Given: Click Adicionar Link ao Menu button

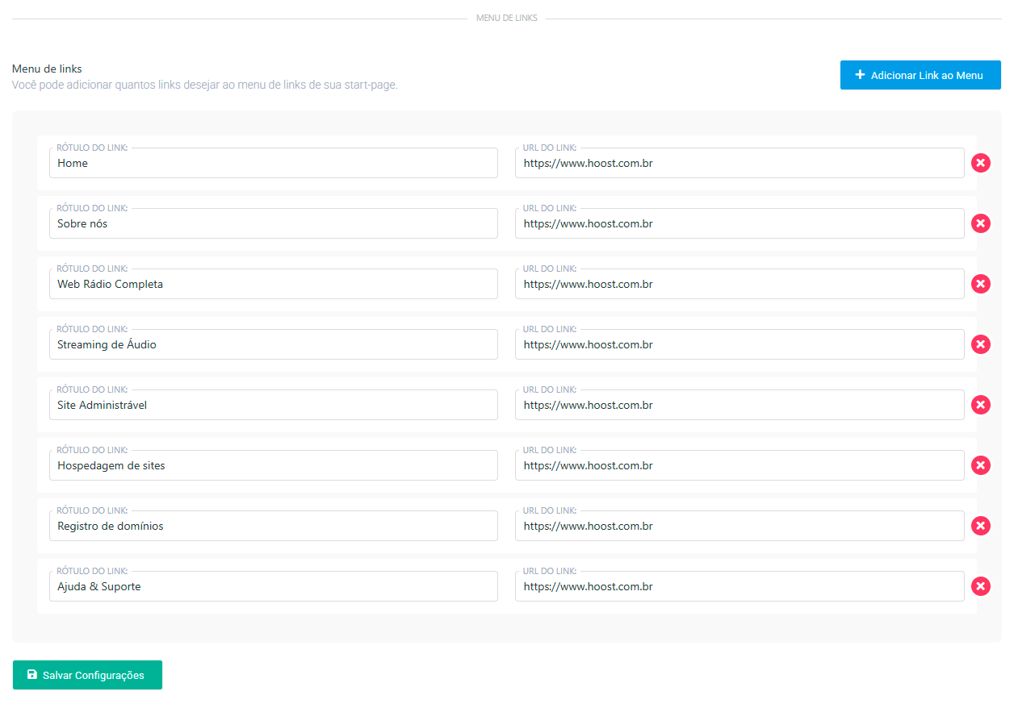Looking at the screenshot, I should pos(920,75).
